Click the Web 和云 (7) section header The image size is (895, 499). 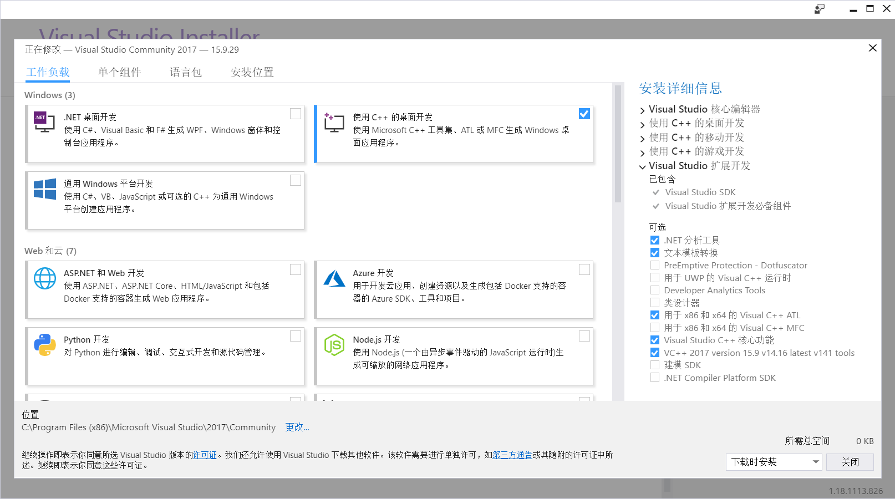(50, 251)
